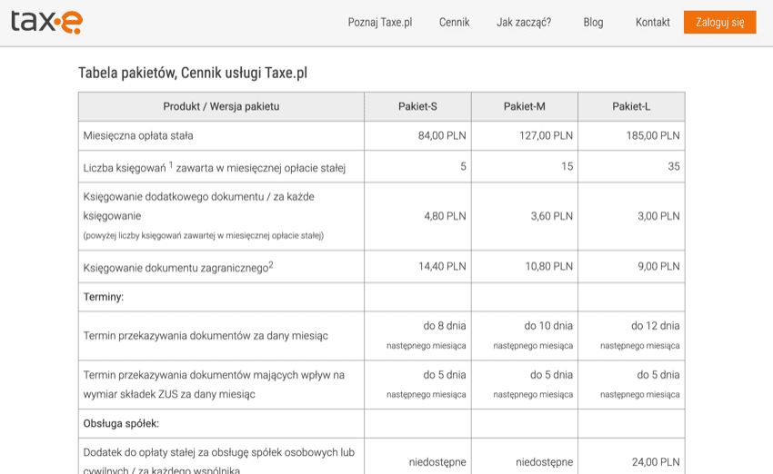Click the Miesięczna opłata stała row label
Screen dimensions: 773x474
[138, 136]
